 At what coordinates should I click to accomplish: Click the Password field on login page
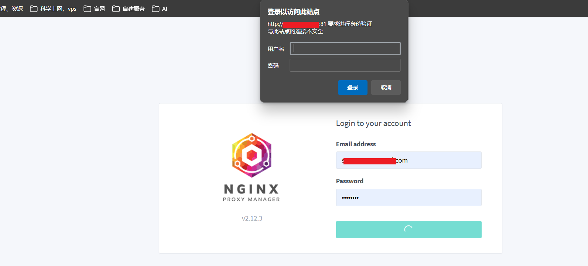click(x=408, y=197)
